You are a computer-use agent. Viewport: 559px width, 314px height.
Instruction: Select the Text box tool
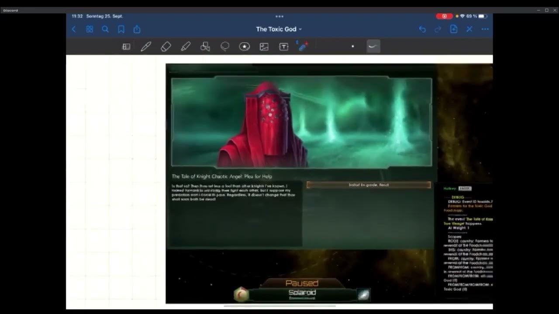tap(284, 47)
